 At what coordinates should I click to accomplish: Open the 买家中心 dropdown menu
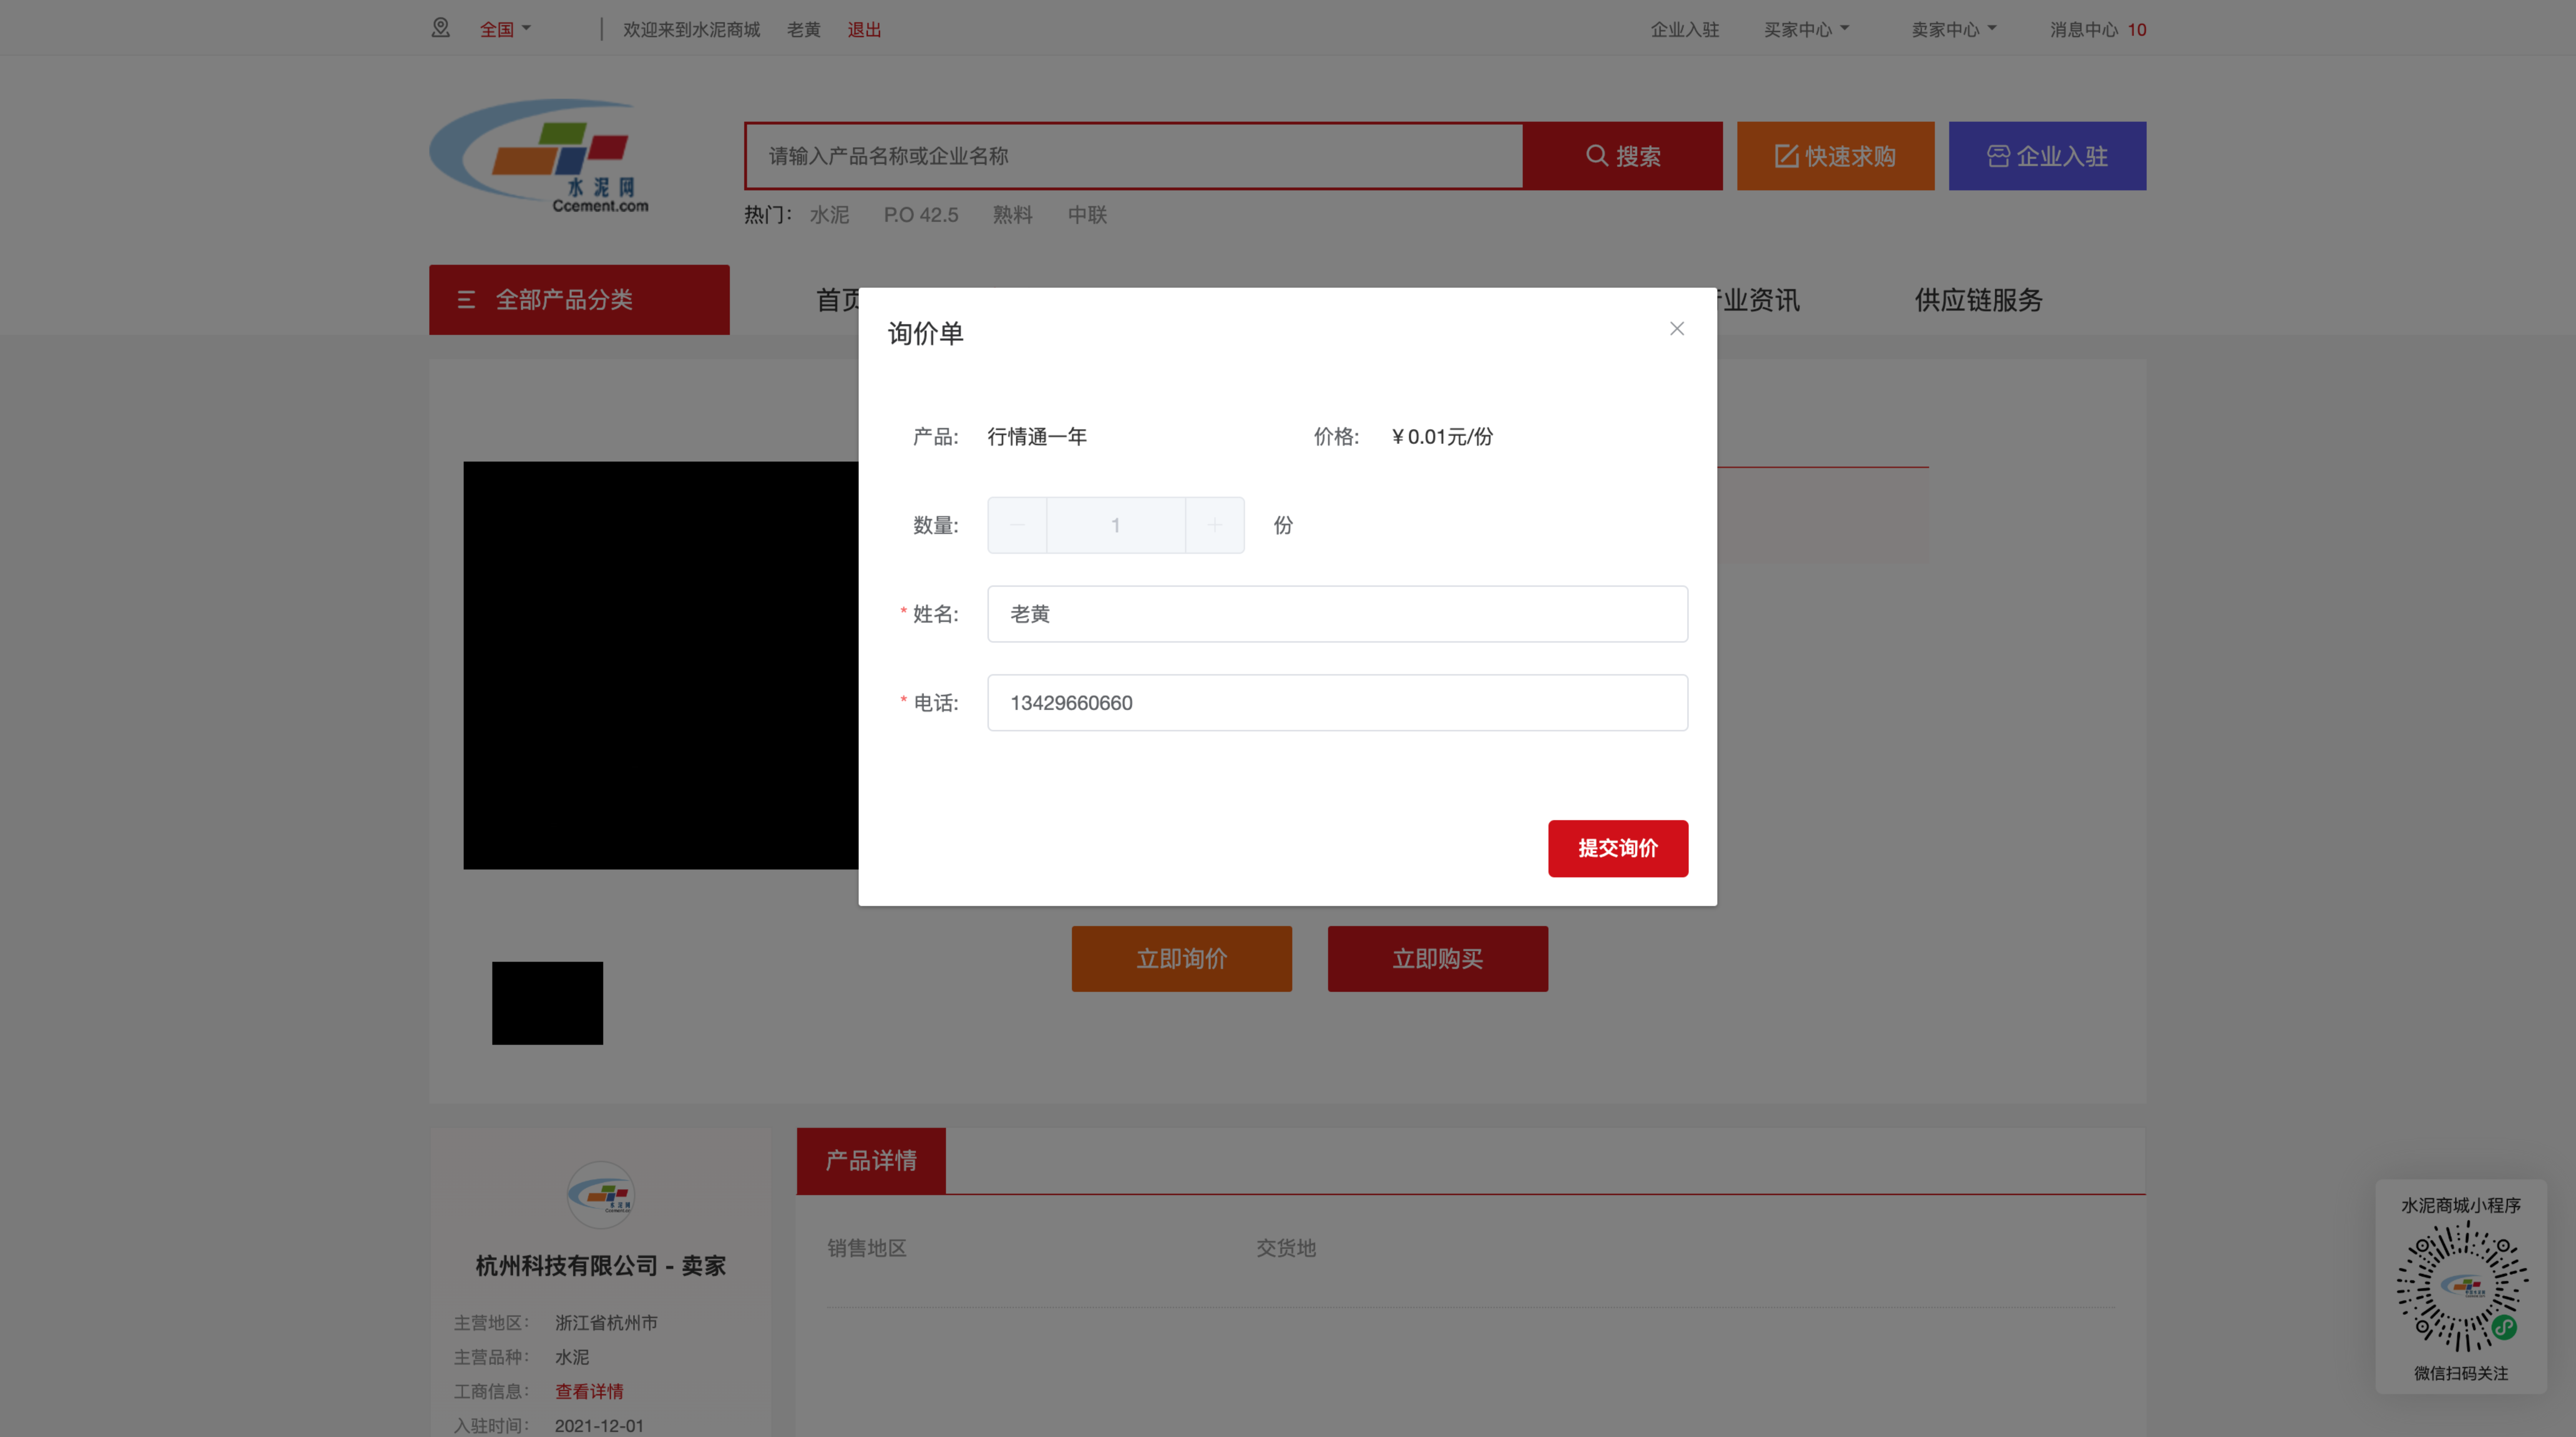[1805, 29]
